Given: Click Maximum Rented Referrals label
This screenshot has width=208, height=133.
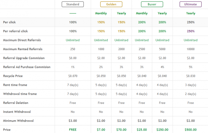Looking at the screenshot, I should tap(23, 49).
